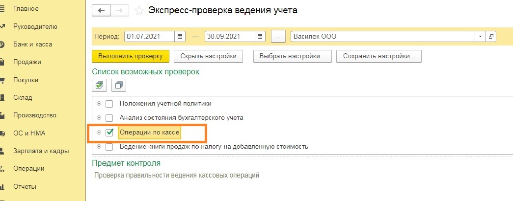Image resolution: width=513 pixels, height=201 pixels.
Task: Click the back navigation arrow button
Action: pos(102,10)
